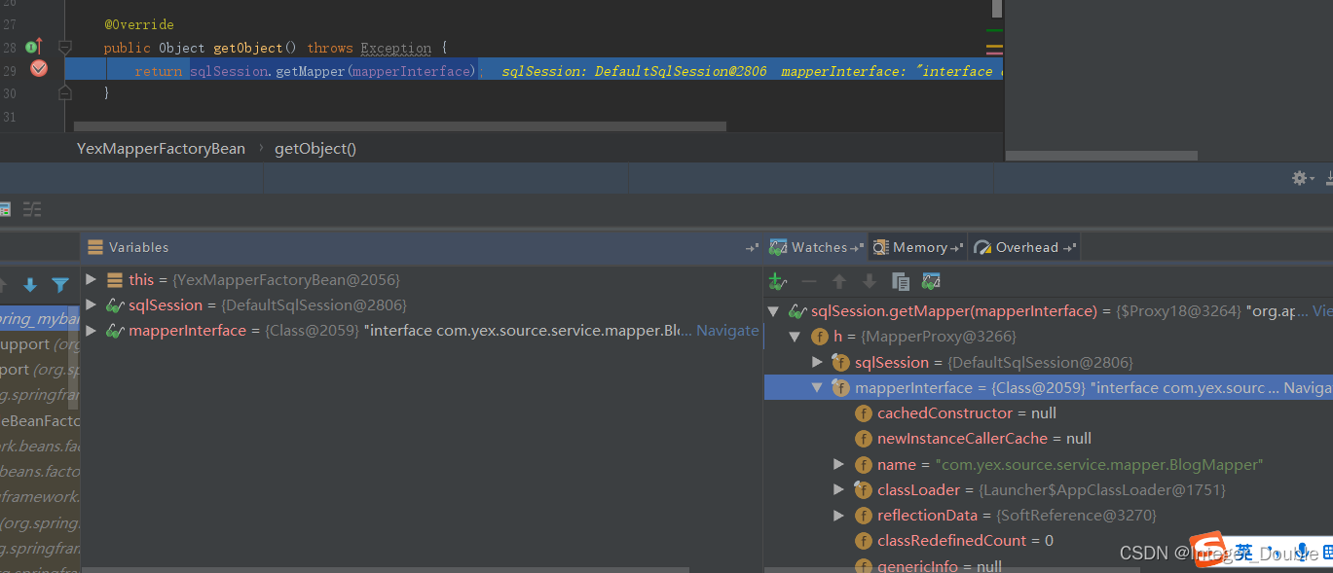Click the breakpoint icon on line 29
This screenshot has width=1333, height=573.
pyautogui.click(x=39, y=68)
